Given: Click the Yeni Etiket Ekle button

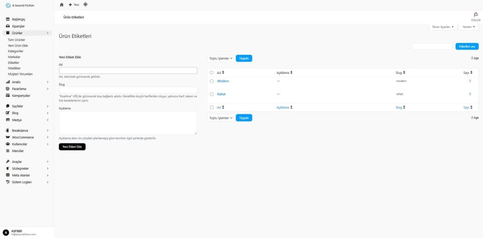Looking at the screenshot, I should [x=72, y=147].
